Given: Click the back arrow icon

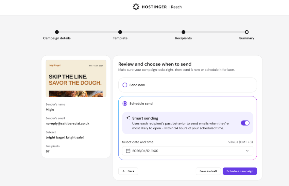Looking at the screenshot, I should [x=124, y=171].
